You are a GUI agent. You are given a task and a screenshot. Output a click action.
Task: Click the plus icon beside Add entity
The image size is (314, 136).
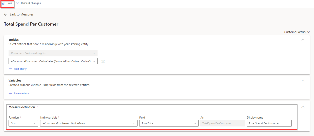(10, 69)
